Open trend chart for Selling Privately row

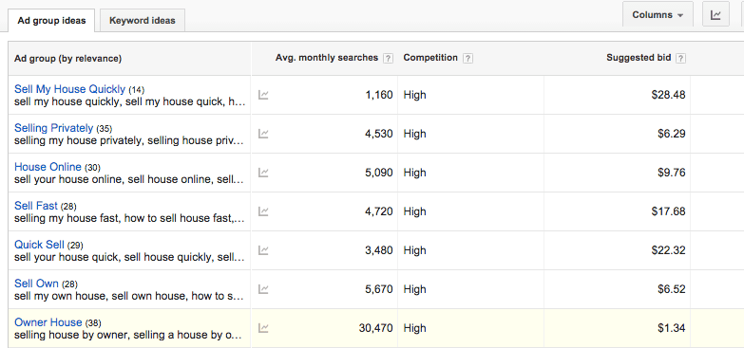point(263,134)
